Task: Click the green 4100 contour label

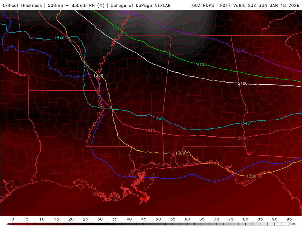Action: pyautogui.click(x=202, y=64)
